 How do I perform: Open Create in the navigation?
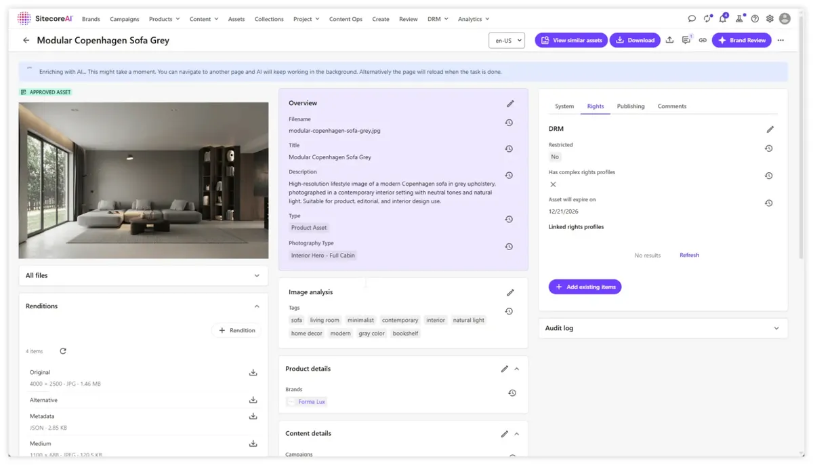point(381,19)
